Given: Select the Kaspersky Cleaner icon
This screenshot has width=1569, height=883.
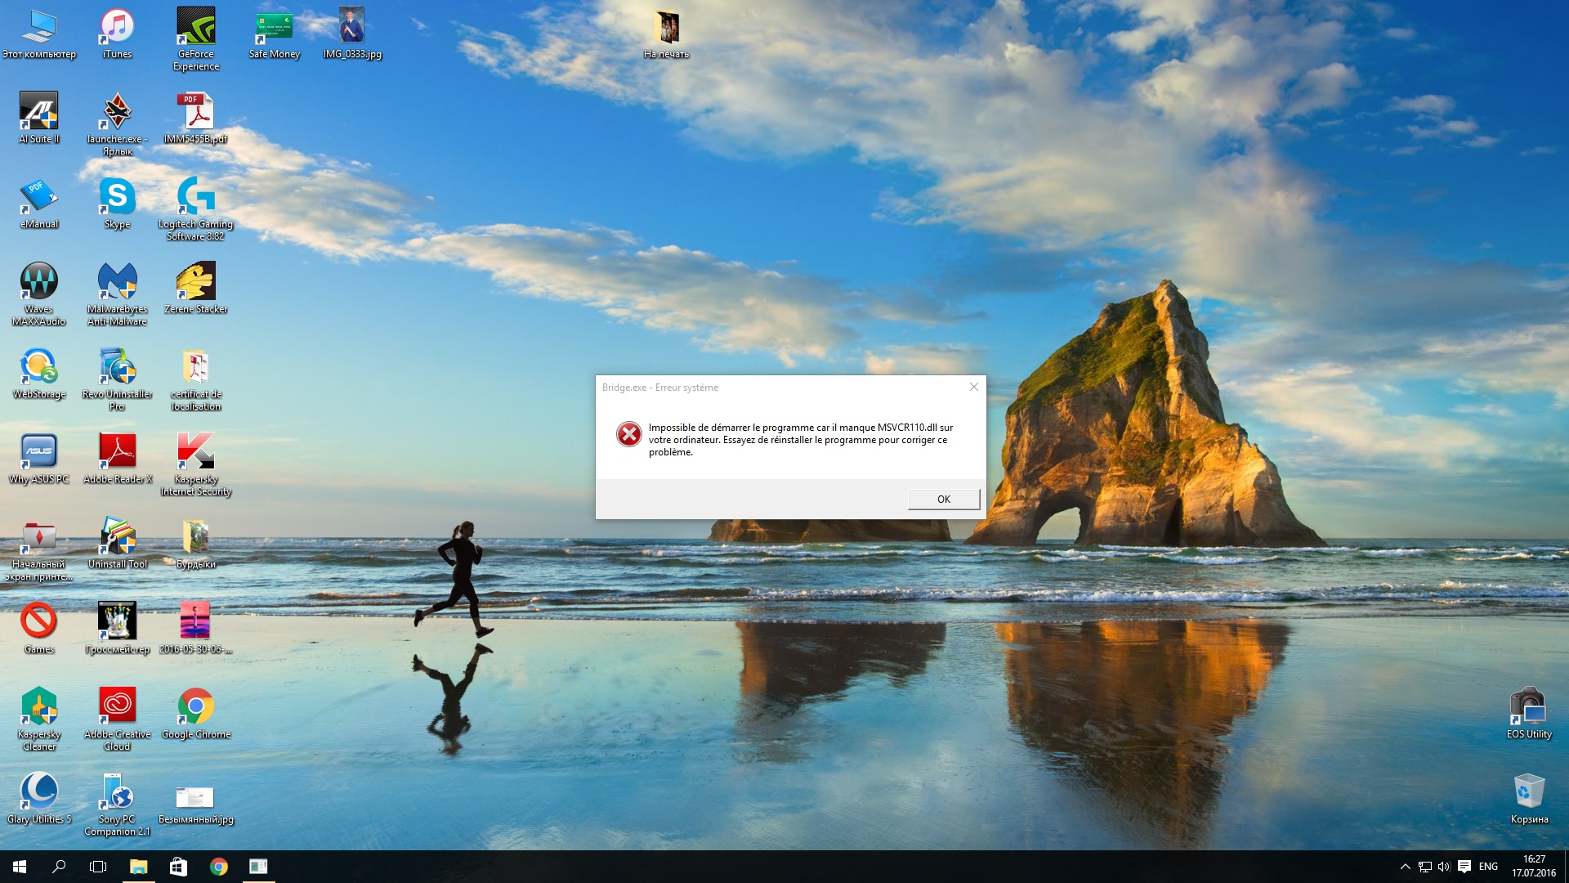Looking at the screenshot, I should (x=39, y=719).
